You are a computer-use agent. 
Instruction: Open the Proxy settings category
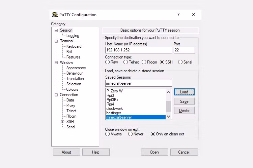[x=71, y=106]
